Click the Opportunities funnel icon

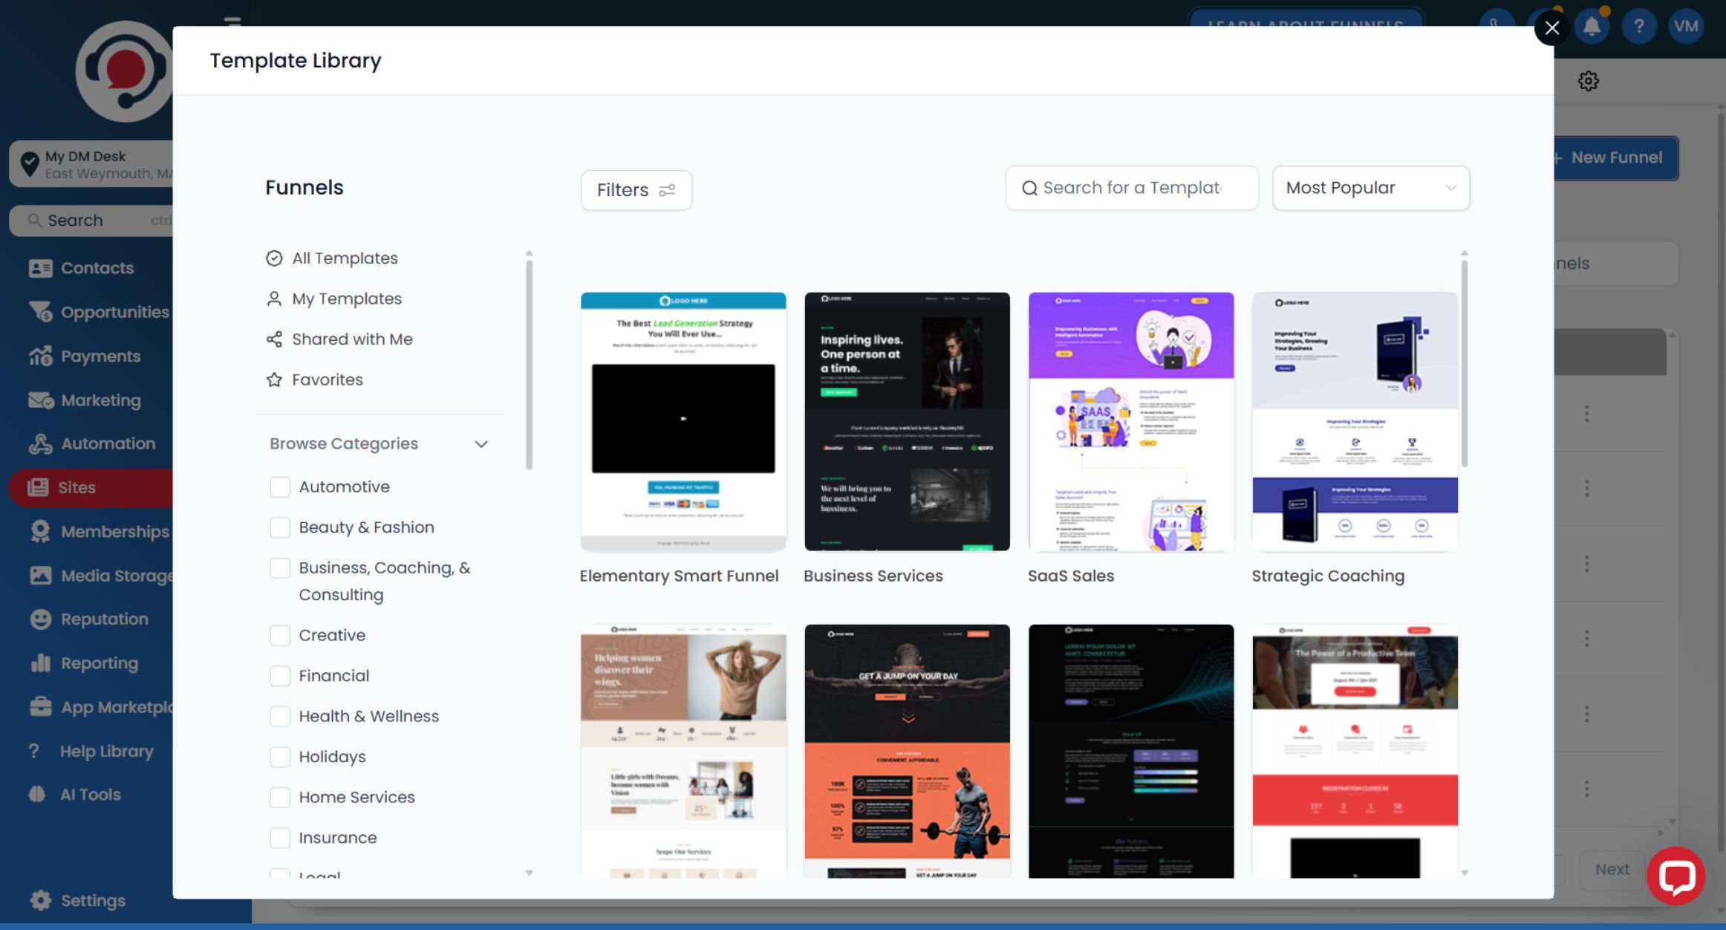[x=40, y=312]
